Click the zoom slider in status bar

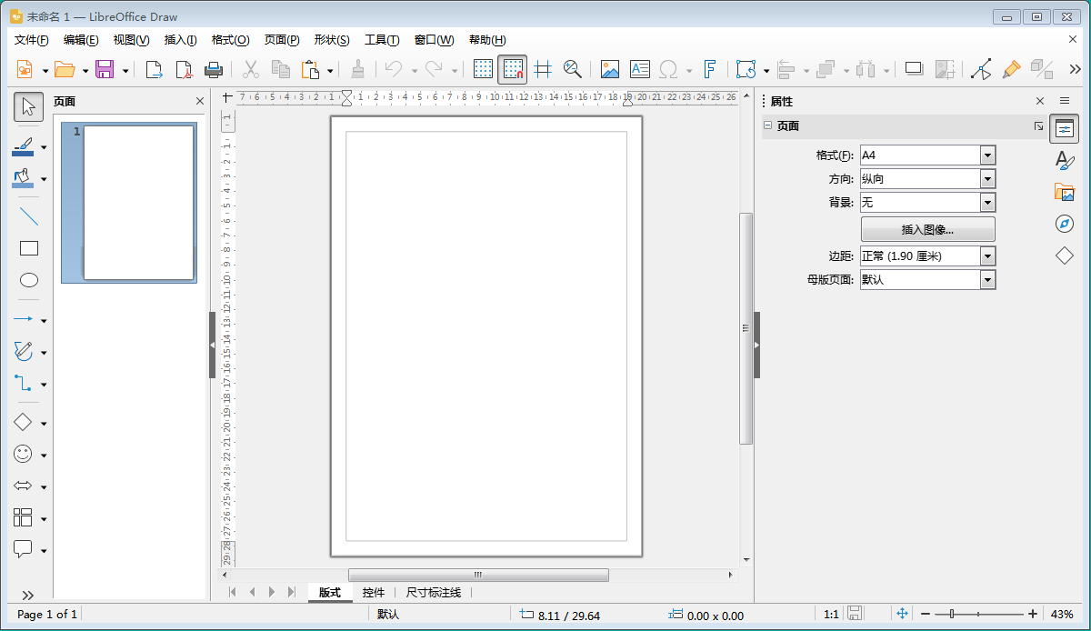point(977,615)
